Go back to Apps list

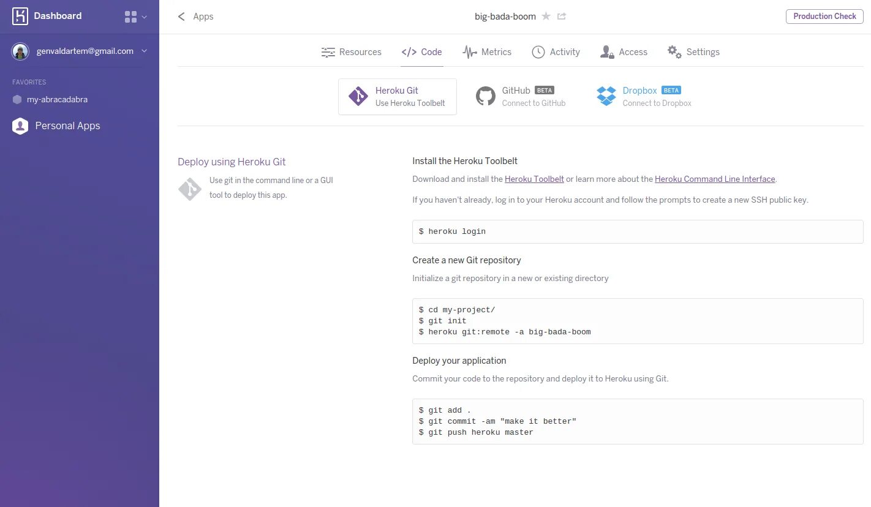[195, 17]
